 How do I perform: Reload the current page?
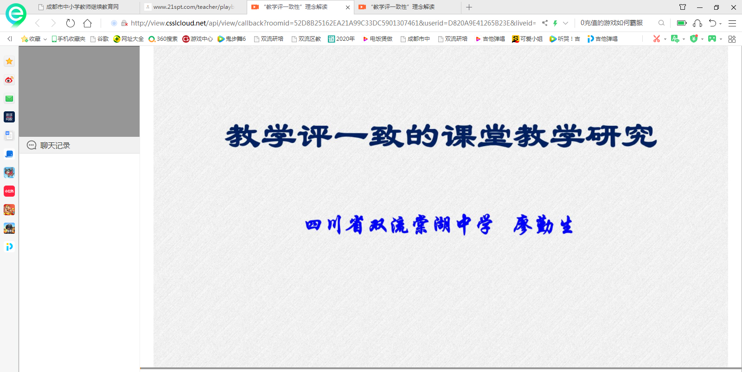pyautogui.click(x=70, y=23)
